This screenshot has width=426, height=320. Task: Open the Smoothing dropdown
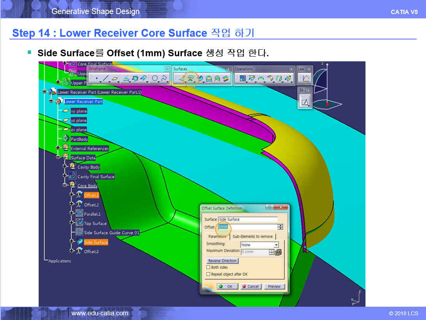tap(276, 245)
